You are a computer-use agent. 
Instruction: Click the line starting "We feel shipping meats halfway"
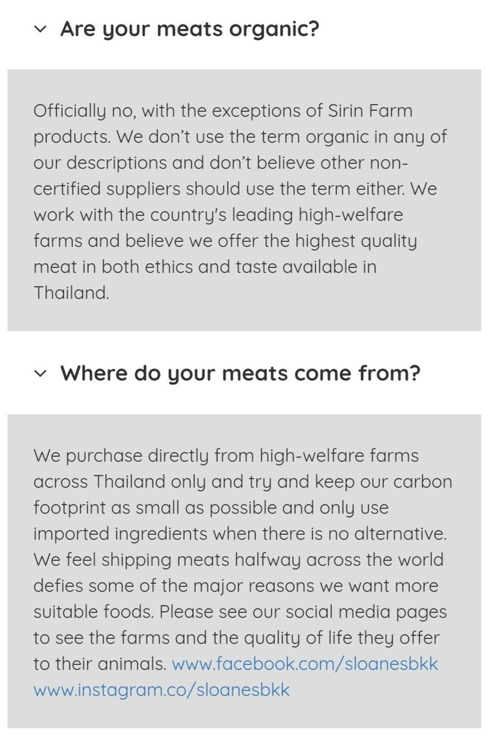(x=239, y=559)
